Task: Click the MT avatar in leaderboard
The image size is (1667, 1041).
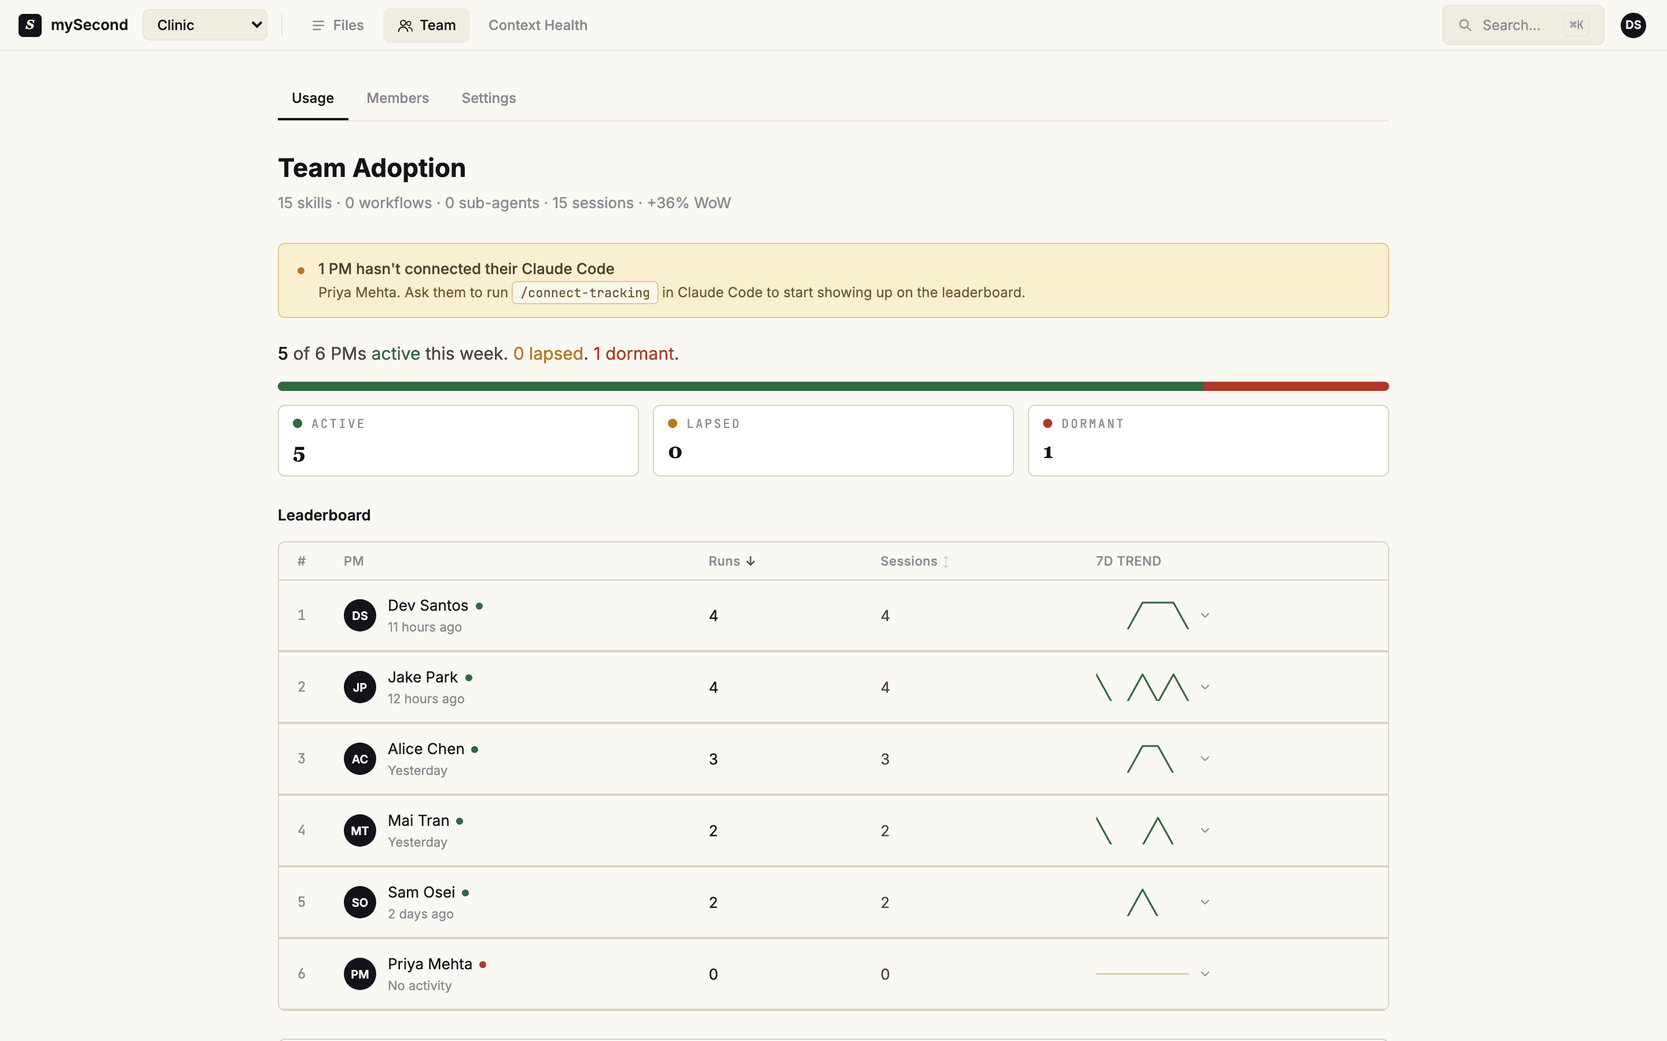Action: click(x=359, y=830)
